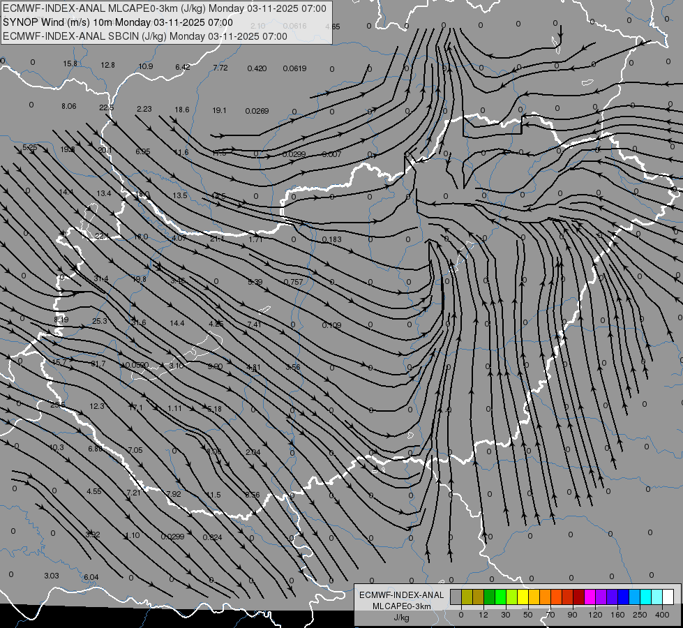Click the title line 'SYNOP Wind (m/s) 10m'

click(x=58, y=22)
